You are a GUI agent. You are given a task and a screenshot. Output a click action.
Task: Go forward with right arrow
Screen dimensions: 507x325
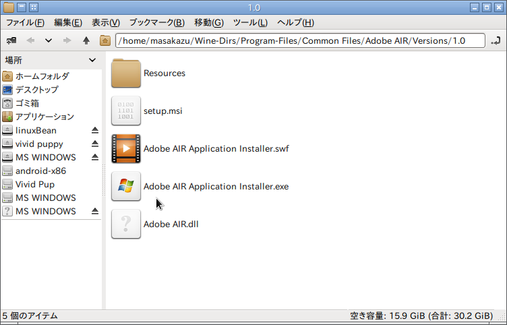click(67, 40)
